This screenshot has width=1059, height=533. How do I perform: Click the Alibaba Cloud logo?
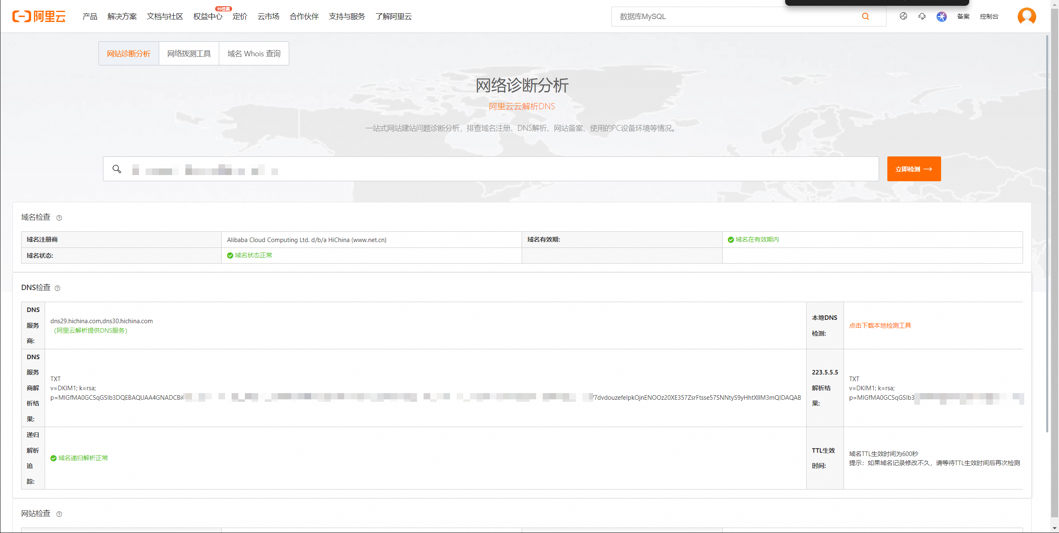point(39,17)
